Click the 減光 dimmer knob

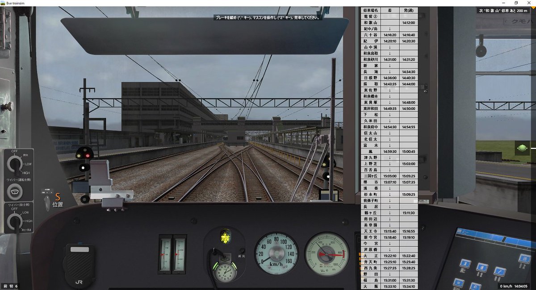click(242, 251)
